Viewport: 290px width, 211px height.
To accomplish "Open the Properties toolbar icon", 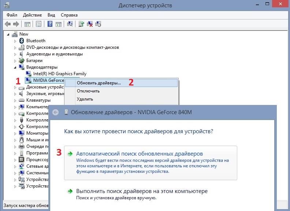I will click(x=38, y=24).
